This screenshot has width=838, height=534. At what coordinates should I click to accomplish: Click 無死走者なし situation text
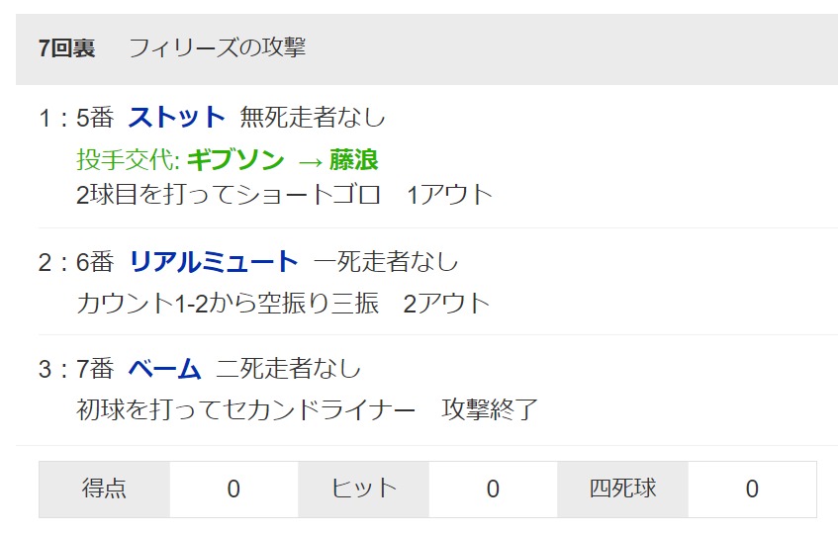point(313,118)
